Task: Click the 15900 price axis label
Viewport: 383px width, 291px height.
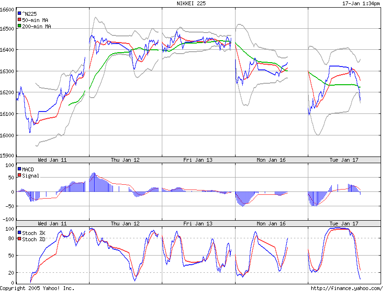Action: (x=7, y=156)
